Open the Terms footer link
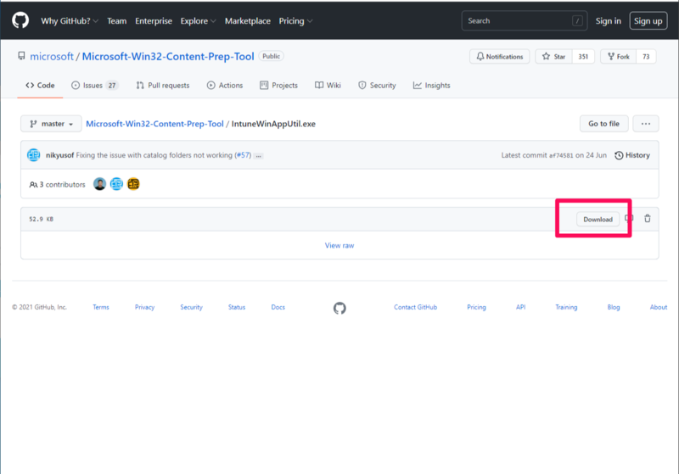 pos(101,307)
